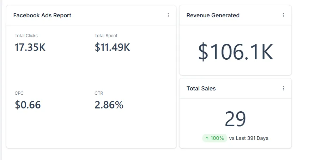Click the "vs Last 391 Days" text

249,138
